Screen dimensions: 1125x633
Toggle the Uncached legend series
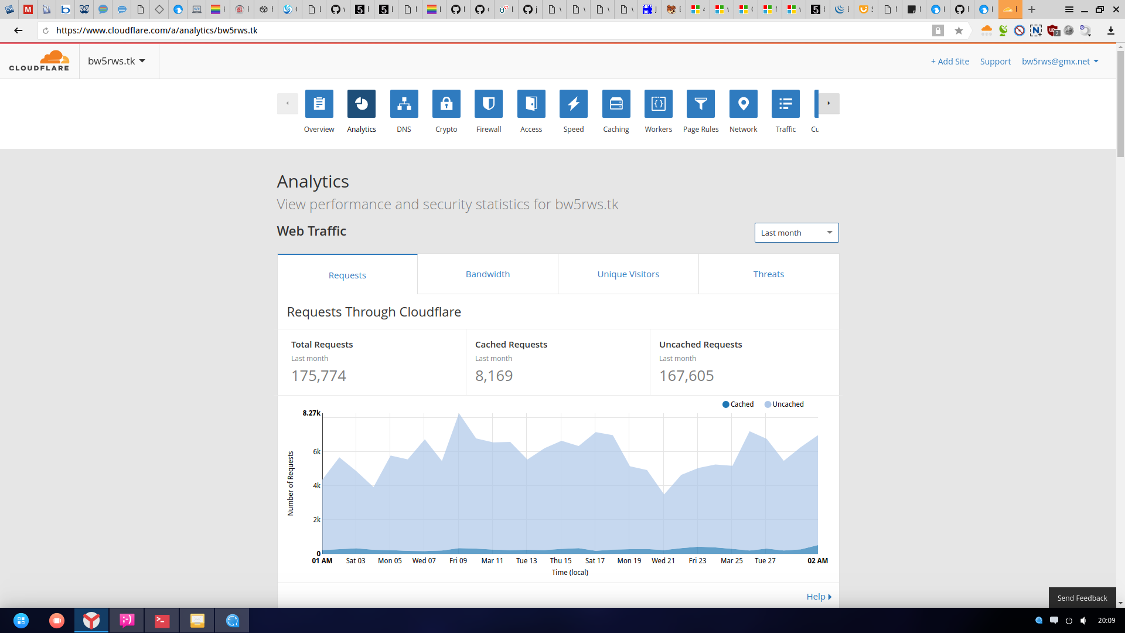[x=784, y=404]
